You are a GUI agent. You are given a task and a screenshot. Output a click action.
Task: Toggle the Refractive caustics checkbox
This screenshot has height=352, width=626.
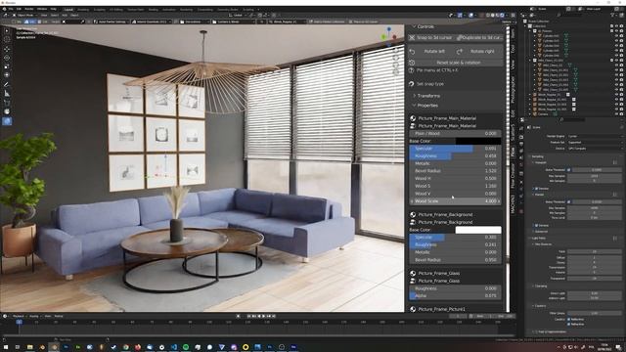[x=569, y=325]
